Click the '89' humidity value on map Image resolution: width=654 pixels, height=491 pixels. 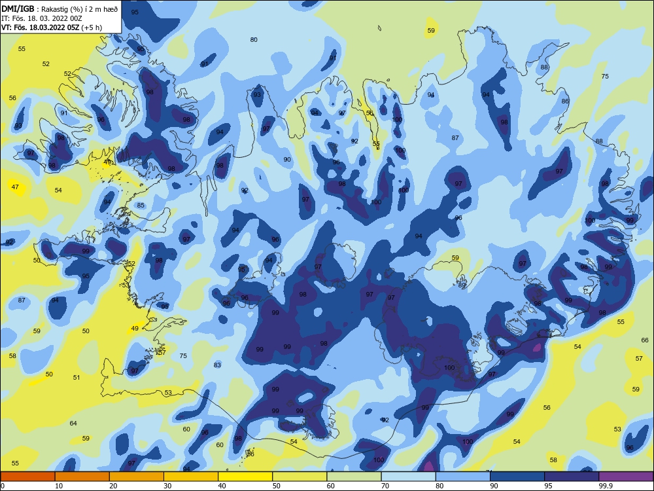click(462, 285)
